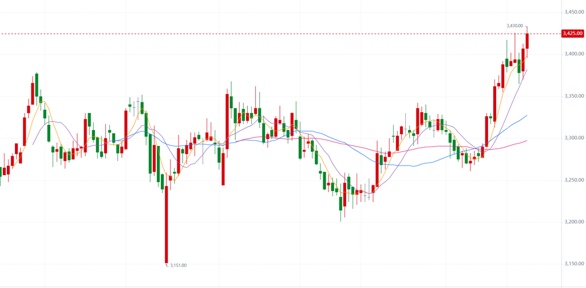Click the 3,151.00 low price marker label
The image size is (586, 288).
(178, 265)
